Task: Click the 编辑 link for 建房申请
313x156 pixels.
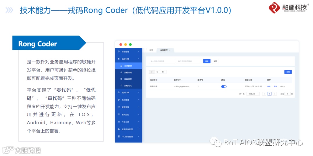Action: pos(269,87)
